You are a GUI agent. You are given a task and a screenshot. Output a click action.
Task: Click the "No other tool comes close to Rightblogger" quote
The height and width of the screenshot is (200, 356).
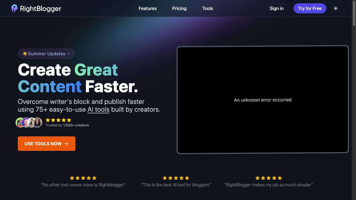point(83,185)
